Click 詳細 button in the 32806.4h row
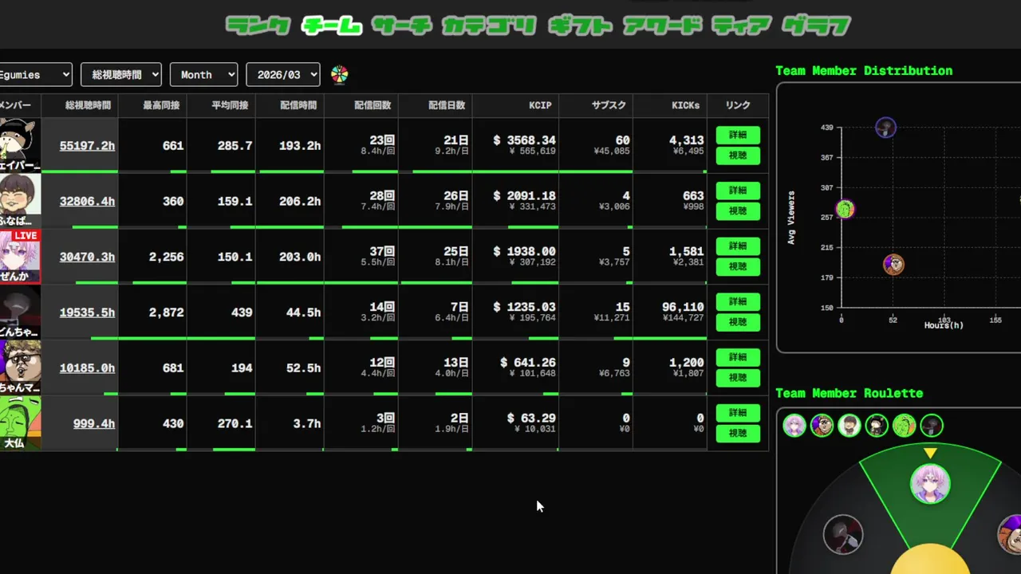 [x=738, y=191]
